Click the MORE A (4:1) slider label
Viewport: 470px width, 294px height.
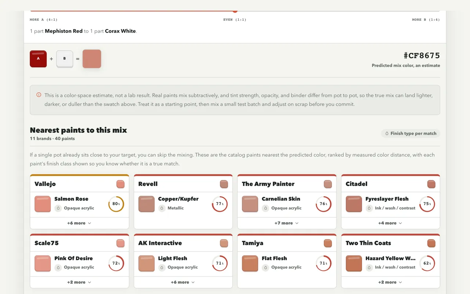pos(44,19)
